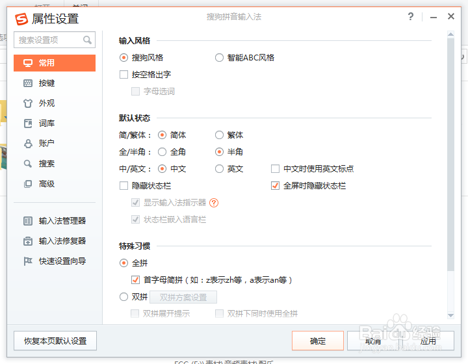
Task: Click the stacked-squares icon beside 高级
Action: click(28, 184)
